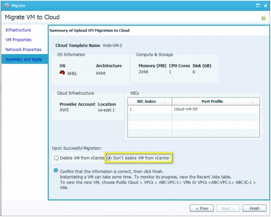Click the Upon Successful Migration label
This screenshot has width=271, height=217.
(77, 149)
